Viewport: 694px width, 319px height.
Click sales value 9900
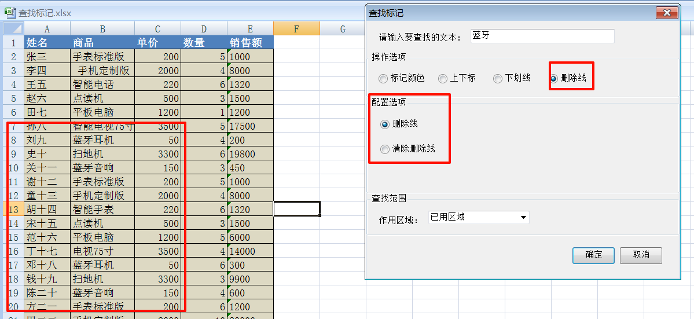(250, 278)
